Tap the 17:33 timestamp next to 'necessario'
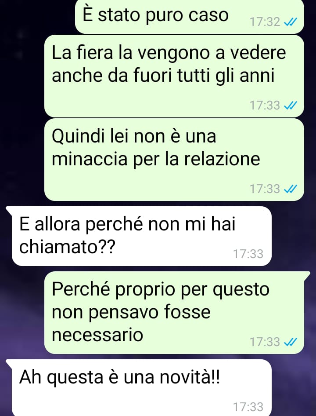Screen dimensions: 316x416 pos(265,342)
